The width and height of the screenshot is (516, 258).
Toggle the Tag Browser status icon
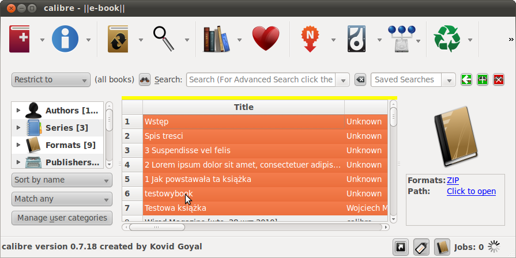coord(421,247)
